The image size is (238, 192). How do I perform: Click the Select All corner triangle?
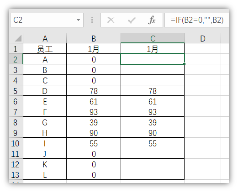(x=18, y=38)
